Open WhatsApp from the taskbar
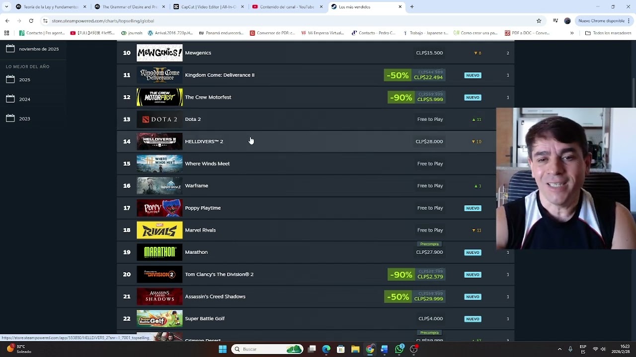This screenshot has height=357, width=636. tap(399, 349)
